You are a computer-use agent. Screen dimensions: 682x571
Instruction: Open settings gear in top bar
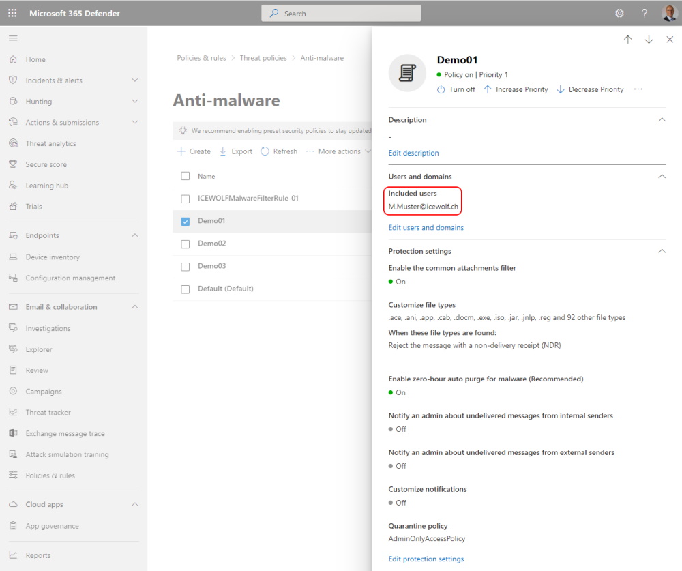pos(619,13)
